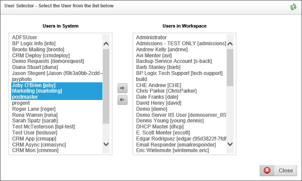Select Joby O'Brien [joby] user
This screenshot has width=302, height=181.
click(34, 85)
